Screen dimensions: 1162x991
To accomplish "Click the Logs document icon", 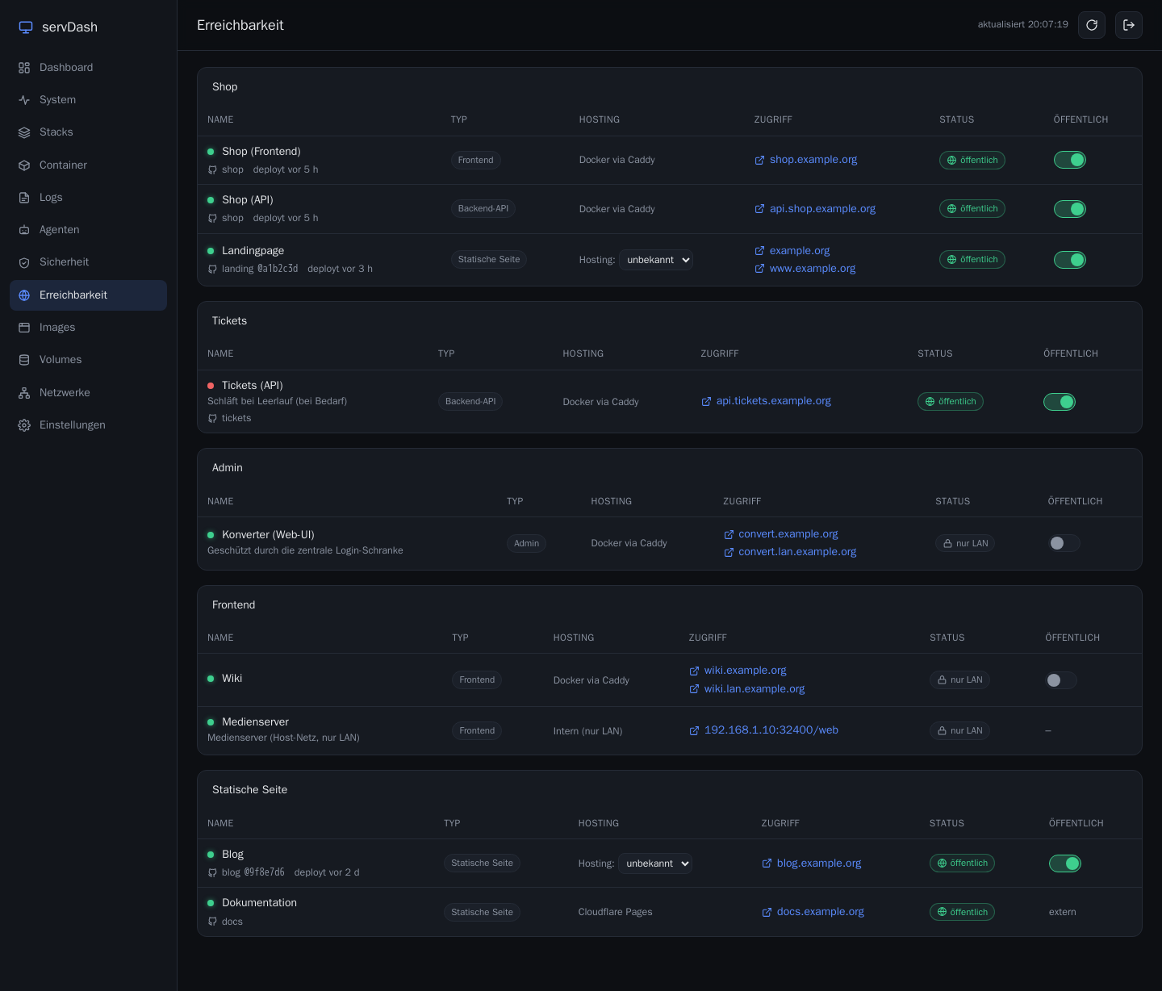I will (24, 198).
